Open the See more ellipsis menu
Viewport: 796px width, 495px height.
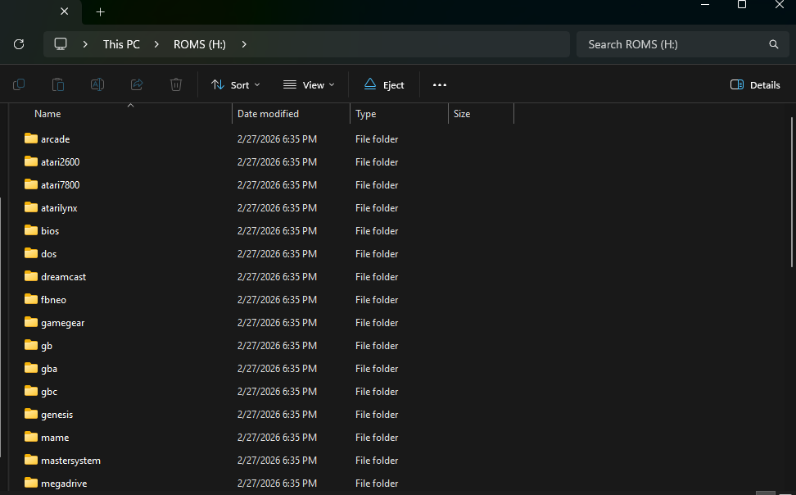[440, 84]
